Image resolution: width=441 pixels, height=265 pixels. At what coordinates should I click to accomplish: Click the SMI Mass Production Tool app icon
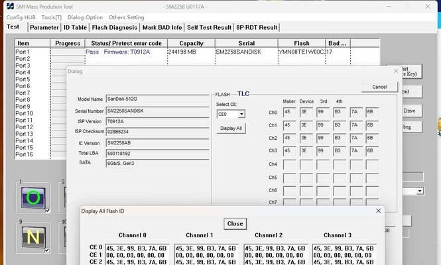10,6
